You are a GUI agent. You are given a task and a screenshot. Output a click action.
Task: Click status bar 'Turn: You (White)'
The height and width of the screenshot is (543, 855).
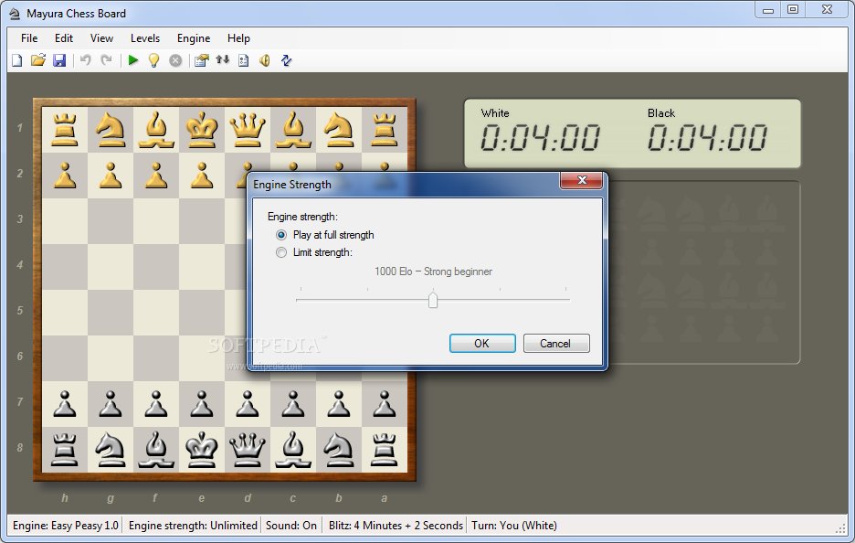(514, 526)
